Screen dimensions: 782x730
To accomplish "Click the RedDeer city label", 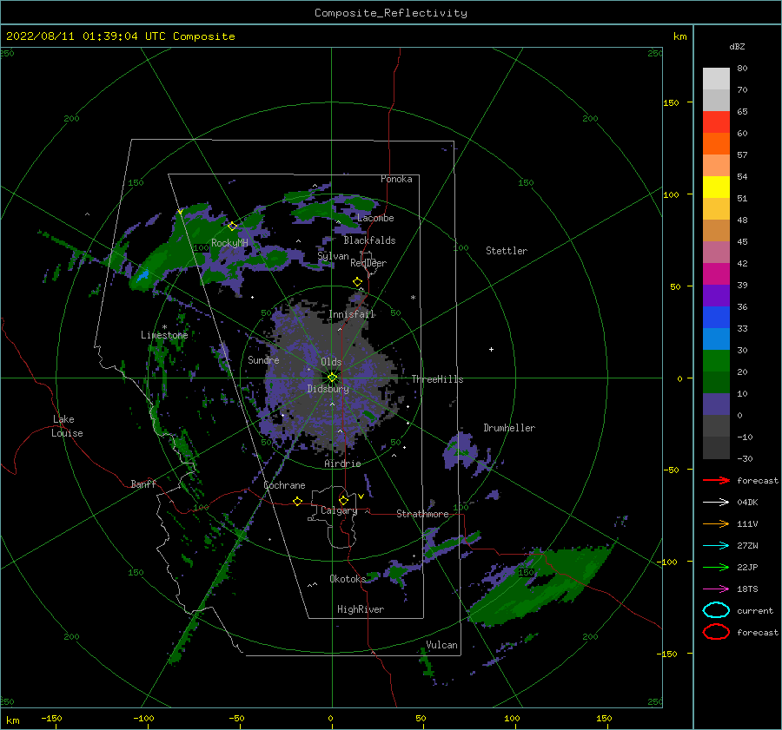I will (x=368, y=263).
